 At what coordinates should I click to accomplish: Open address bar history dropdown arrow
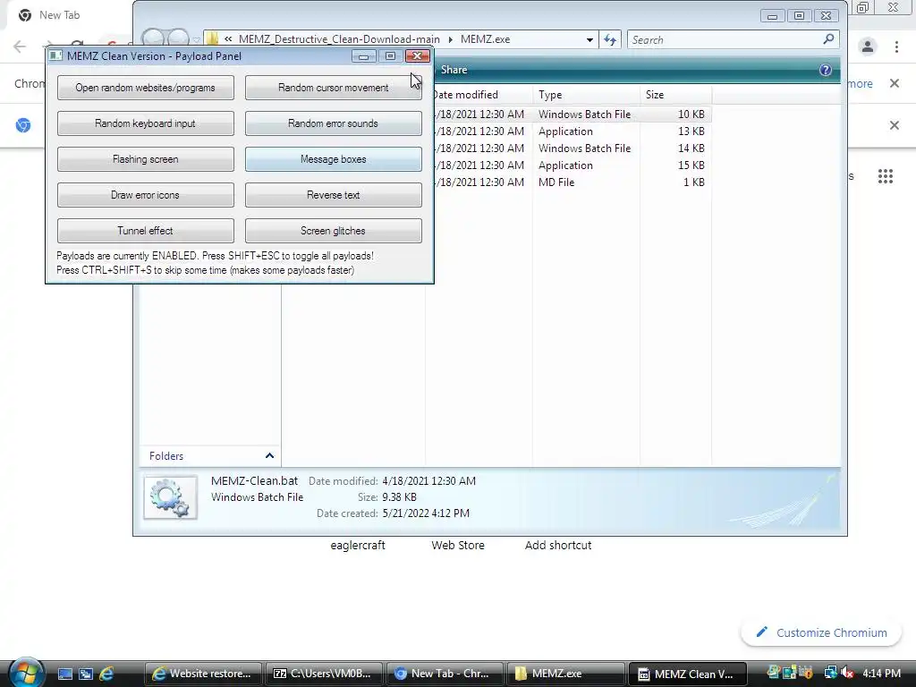pos(589,39)
